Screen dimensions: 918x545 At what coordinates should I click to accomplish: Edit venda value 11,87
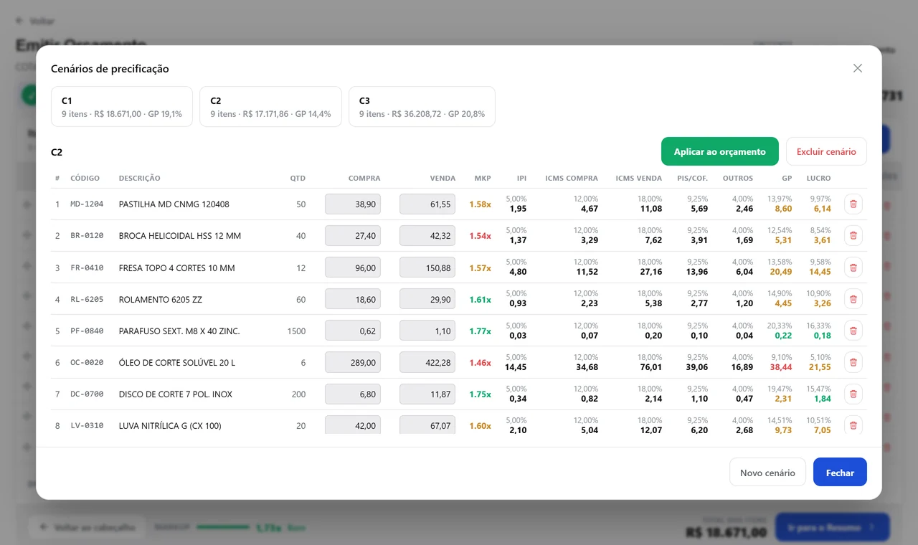[x=427, y=394]
